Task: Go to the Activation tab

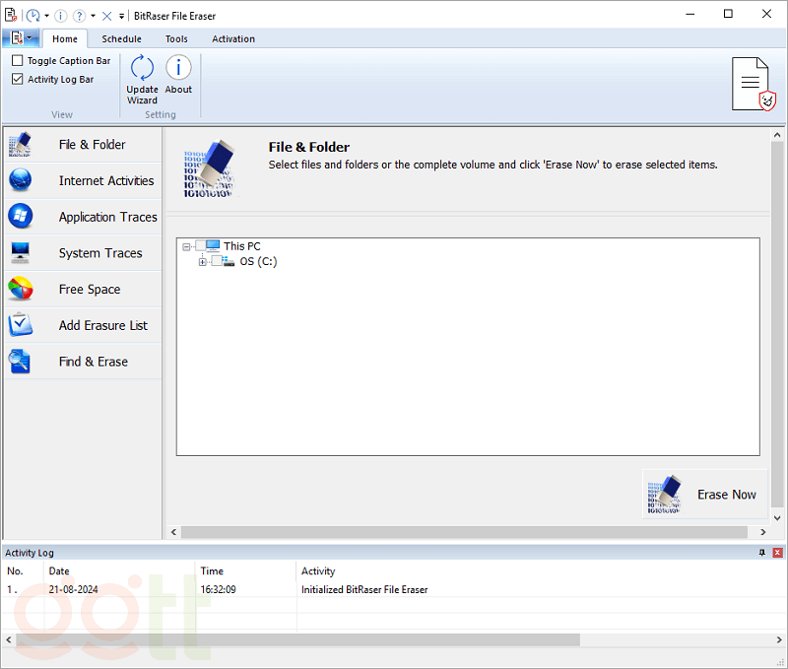Action: point(233,39)
